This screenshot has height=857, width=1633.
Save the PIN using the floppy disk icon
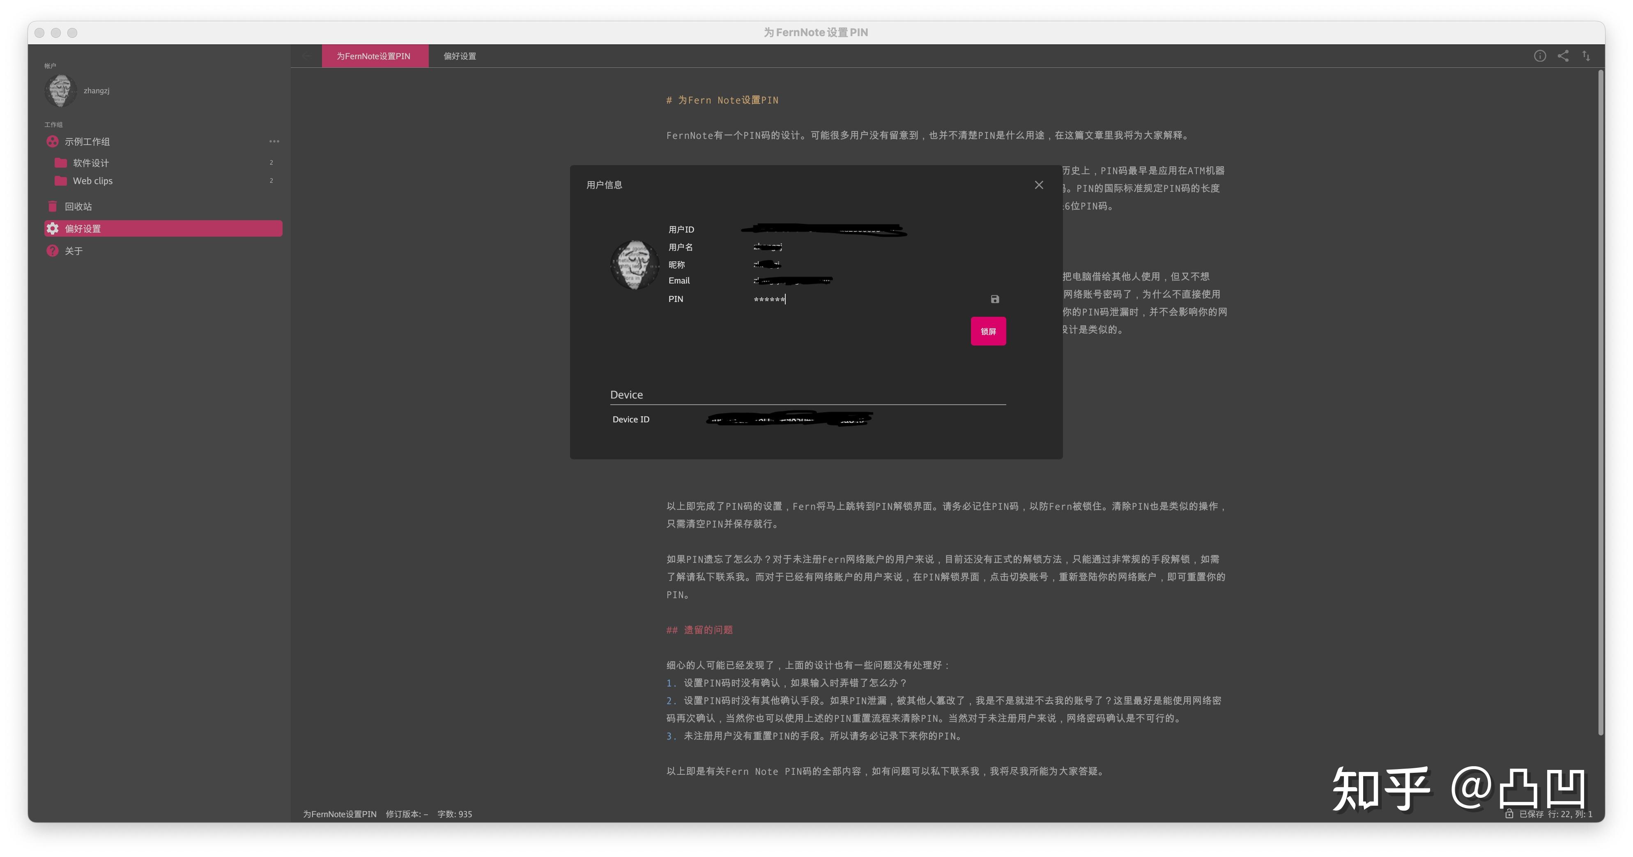[x=994, y=299]
